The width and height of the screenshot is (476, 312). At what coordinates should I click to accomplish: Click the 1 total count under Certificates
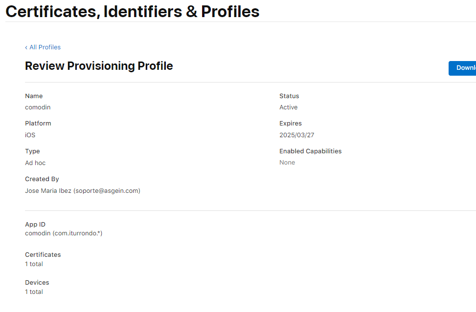[x=34, y=264]
